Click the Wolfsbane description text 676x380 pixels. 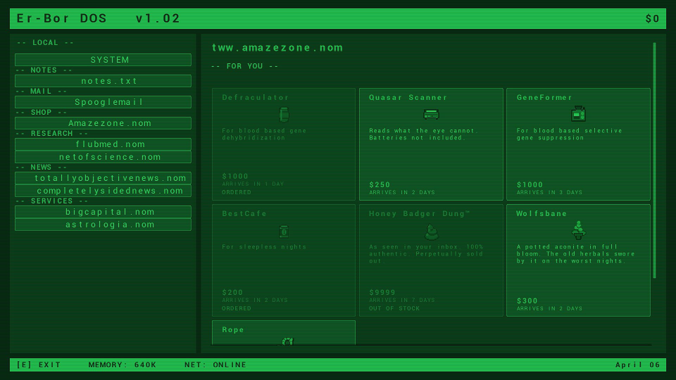point(576,254)
